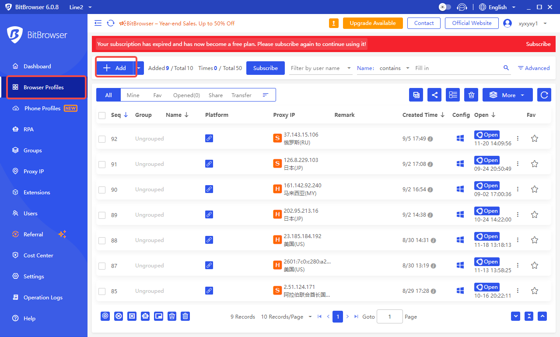
Task: Click the H proxy icon for 161.142.92.240
Action: click(277, 189)
